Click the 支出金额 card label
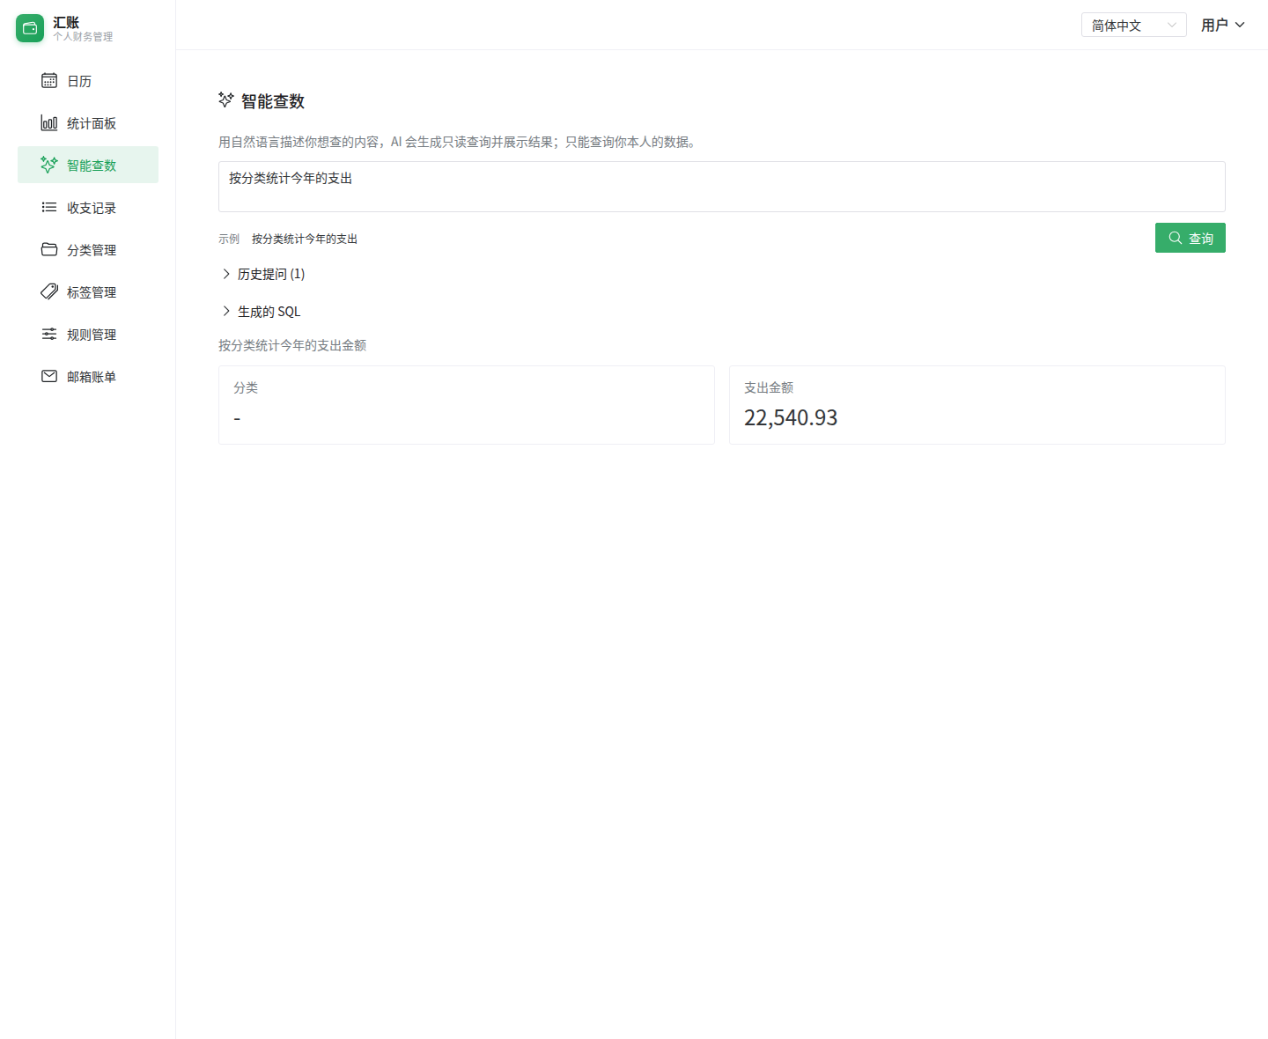 [769, 387]
